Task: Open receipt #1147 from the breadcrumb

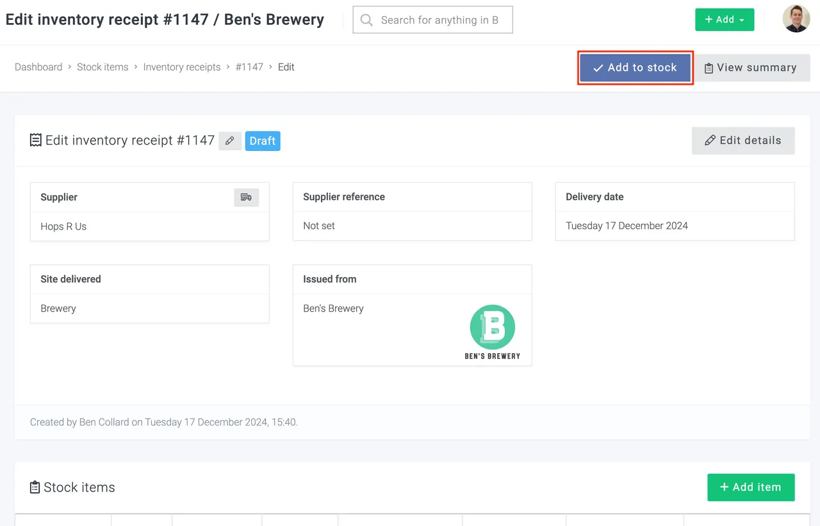Action: (249, 67)
